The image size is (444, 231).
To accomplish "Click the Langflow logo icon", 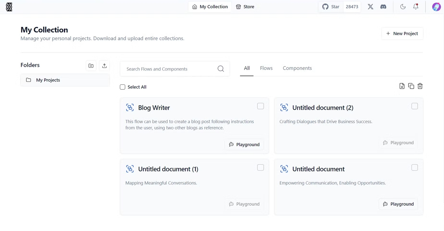I will [9, 7].
